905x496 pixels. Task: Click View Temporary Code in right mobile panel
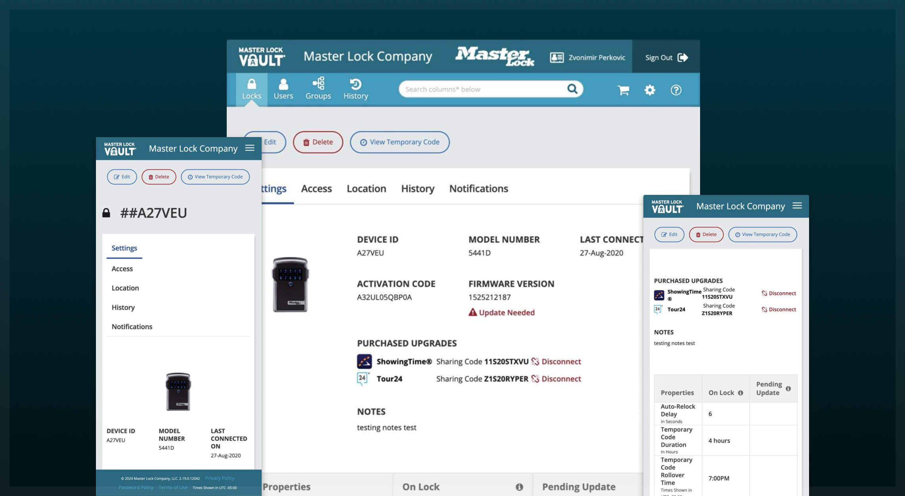[x=763, y=235]
